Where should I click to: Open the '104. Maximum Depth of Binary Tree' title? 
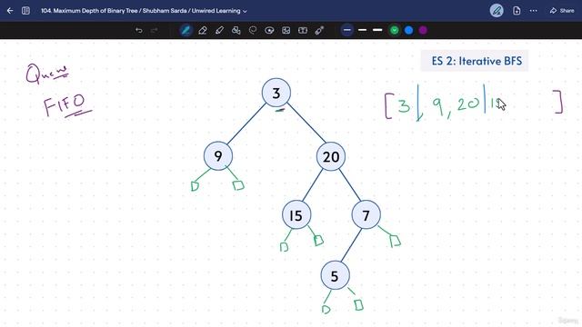[141, 11]
